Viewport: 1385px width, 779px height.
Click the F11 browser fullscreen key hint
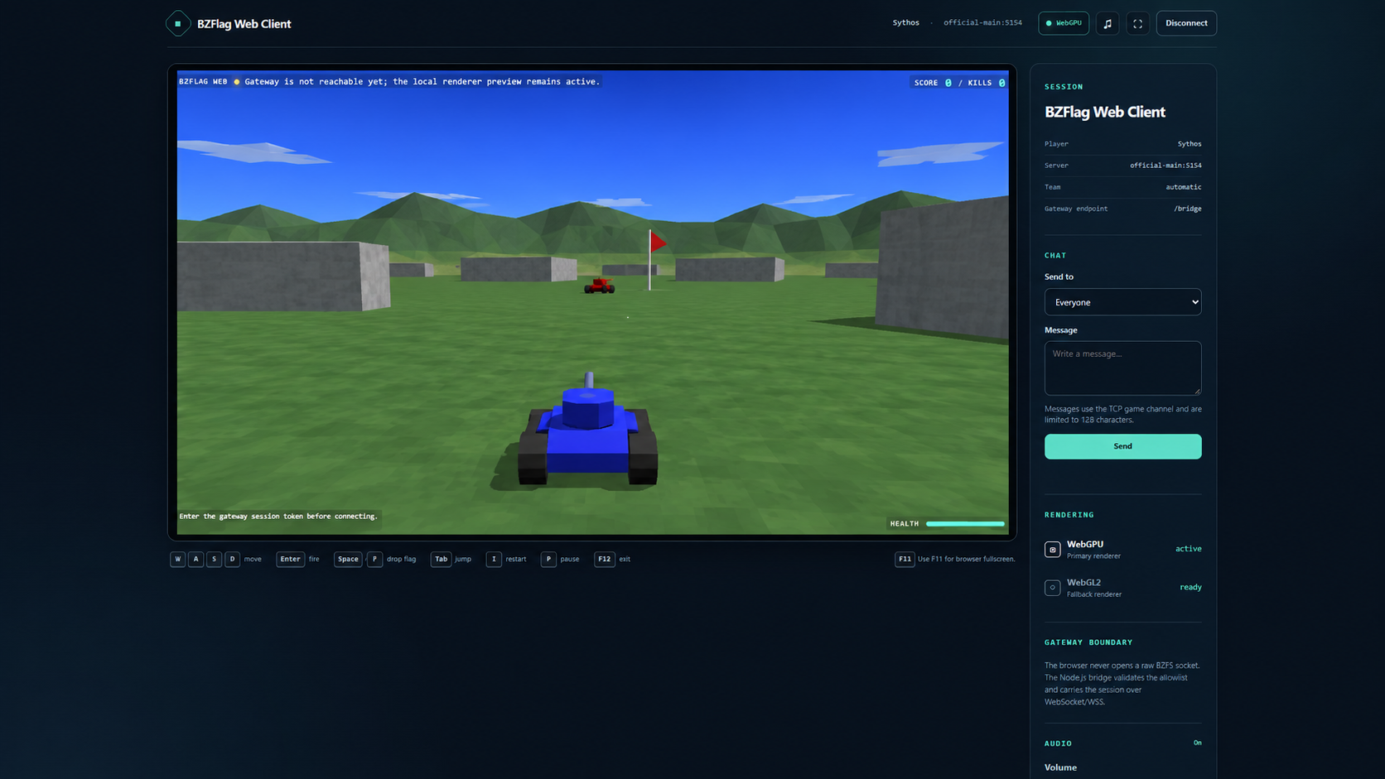(955, 559)
